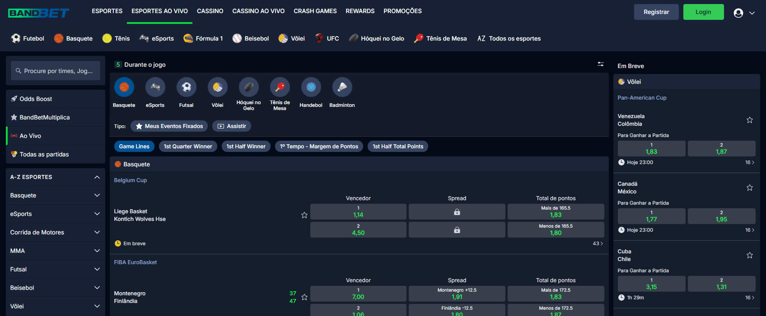Select the Tênis de Mesa carousel icon
Screen dimensions: 766x316
click(x=280, y=87)
